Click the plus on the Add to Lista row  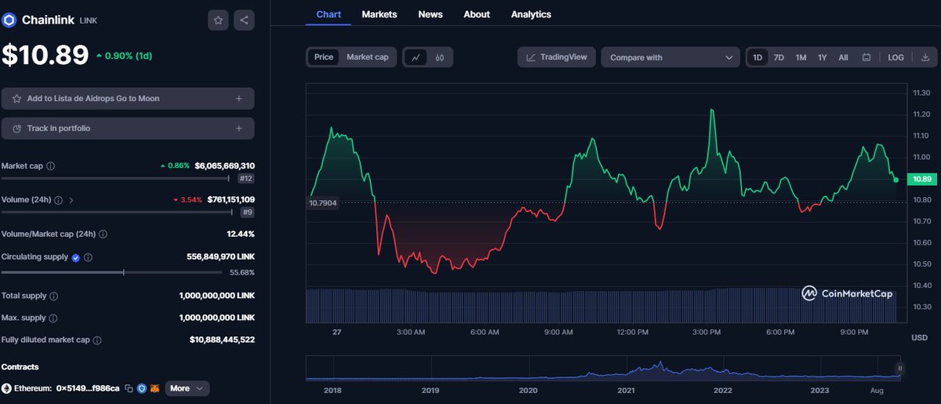[238, 99]
